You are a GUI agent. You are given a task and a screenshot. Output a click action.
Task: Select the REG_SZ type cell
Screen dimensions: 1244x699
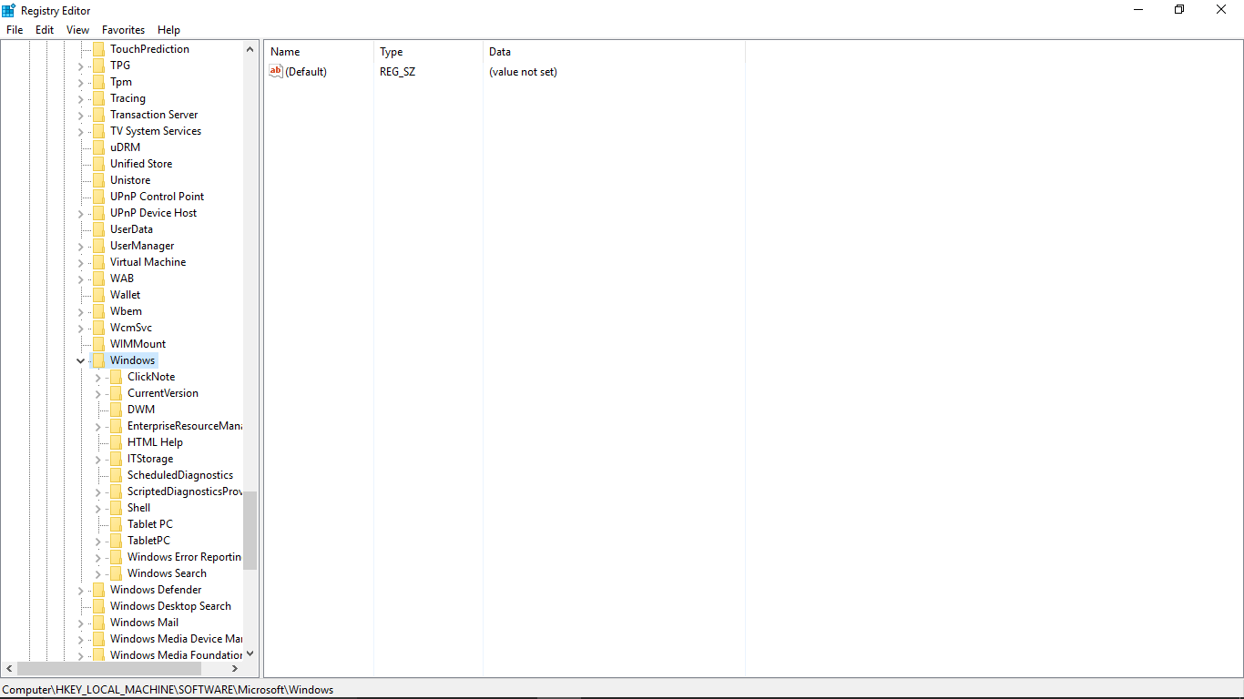point(397,72)
